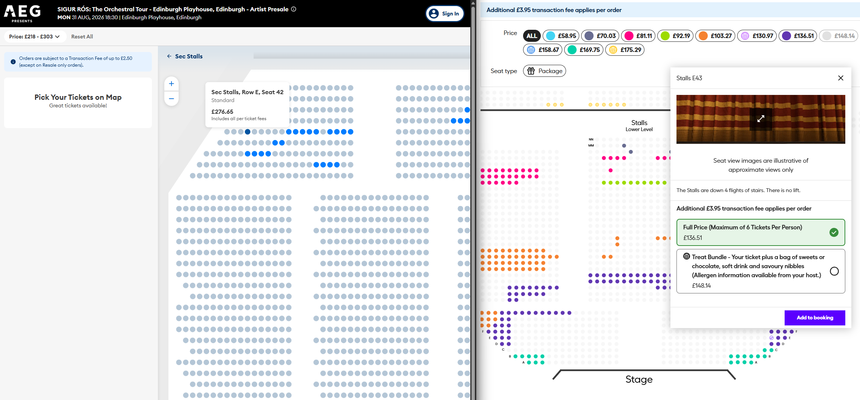Click the Treat Bundle package icon

coord(687,256)
